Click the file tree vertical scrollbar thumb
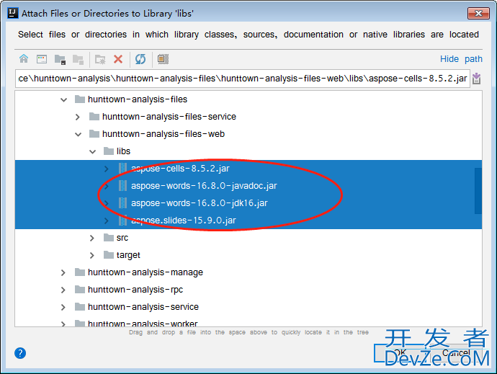497x374 pixels. [x=478, y=191]
